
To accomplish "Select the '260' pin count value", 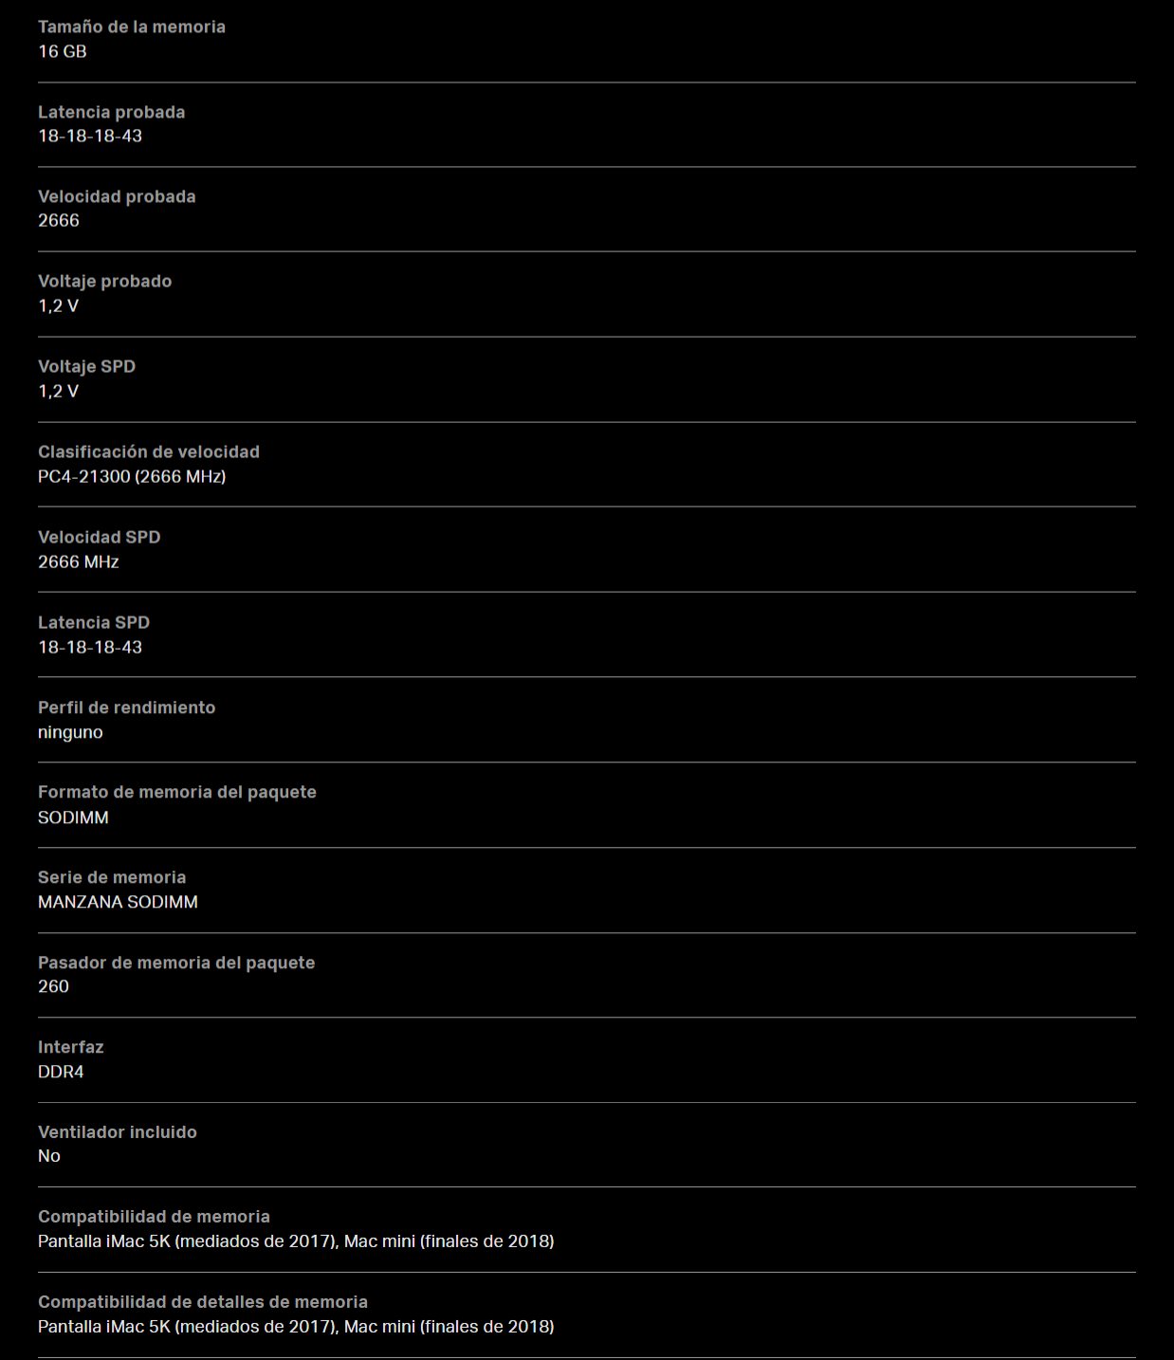I will pyautogui.click(x=53, y=986).
